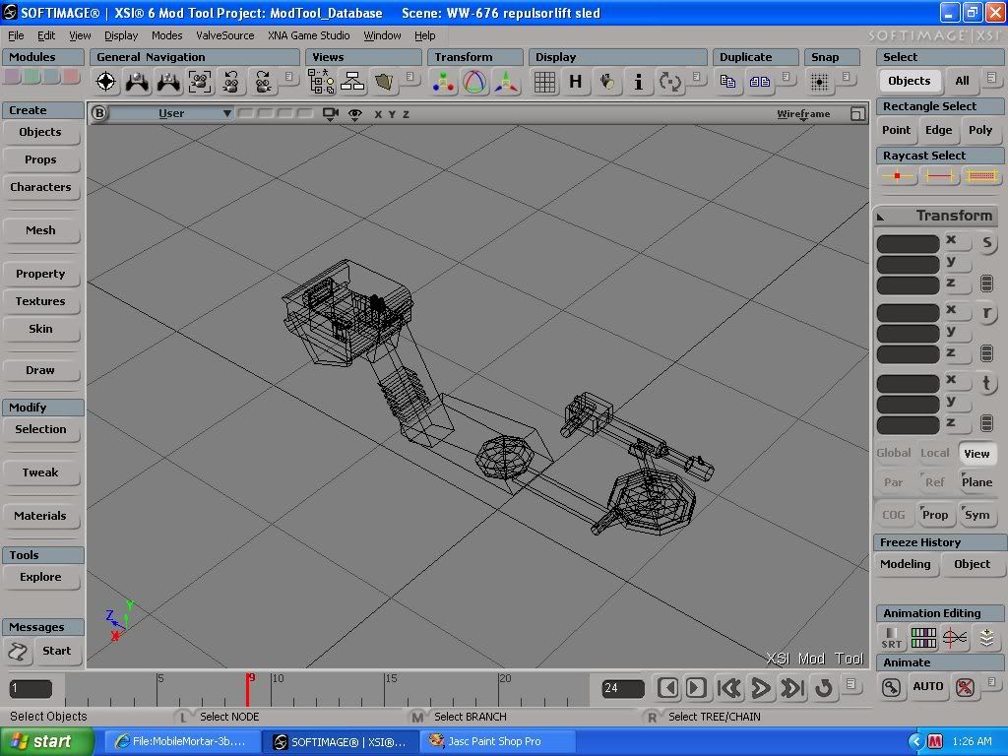Open the Rectangle Select tool menu
The image size is (1008, 756).
coord(938,106)
